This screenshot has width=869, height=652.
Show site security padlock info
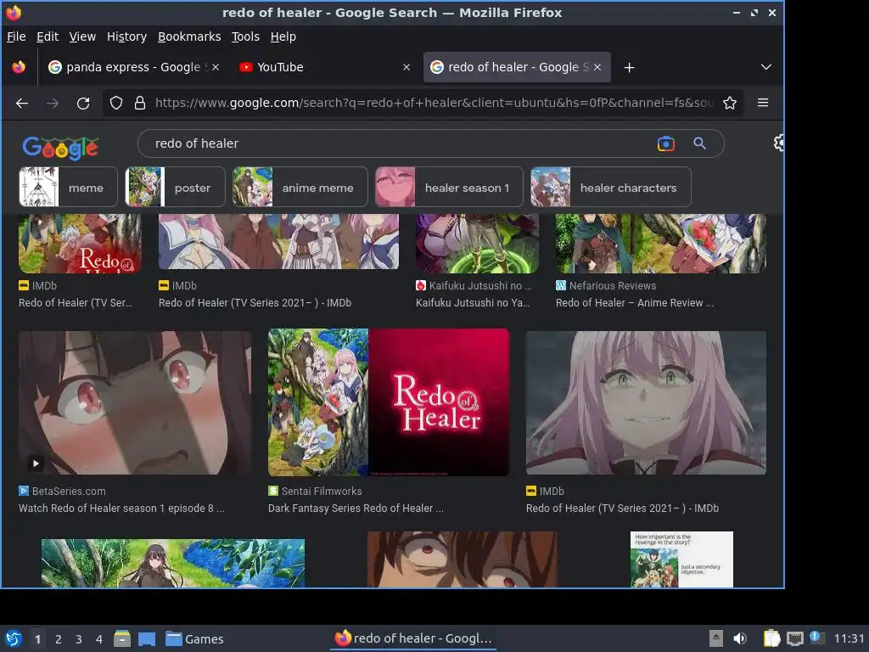pos(140,103)
